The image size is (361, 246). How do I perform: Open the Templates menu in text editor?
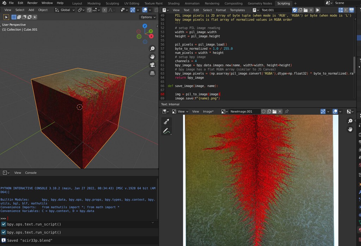point(237,10)
